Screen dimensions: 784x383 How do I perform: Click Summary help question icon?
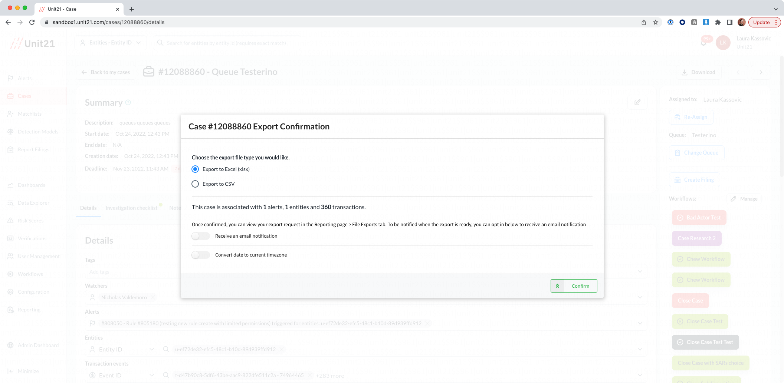[128, 102]
